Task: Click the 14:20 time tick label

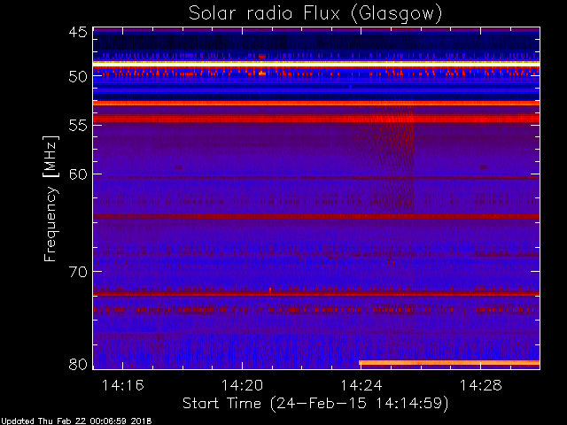Action: [x=242, y=385]
